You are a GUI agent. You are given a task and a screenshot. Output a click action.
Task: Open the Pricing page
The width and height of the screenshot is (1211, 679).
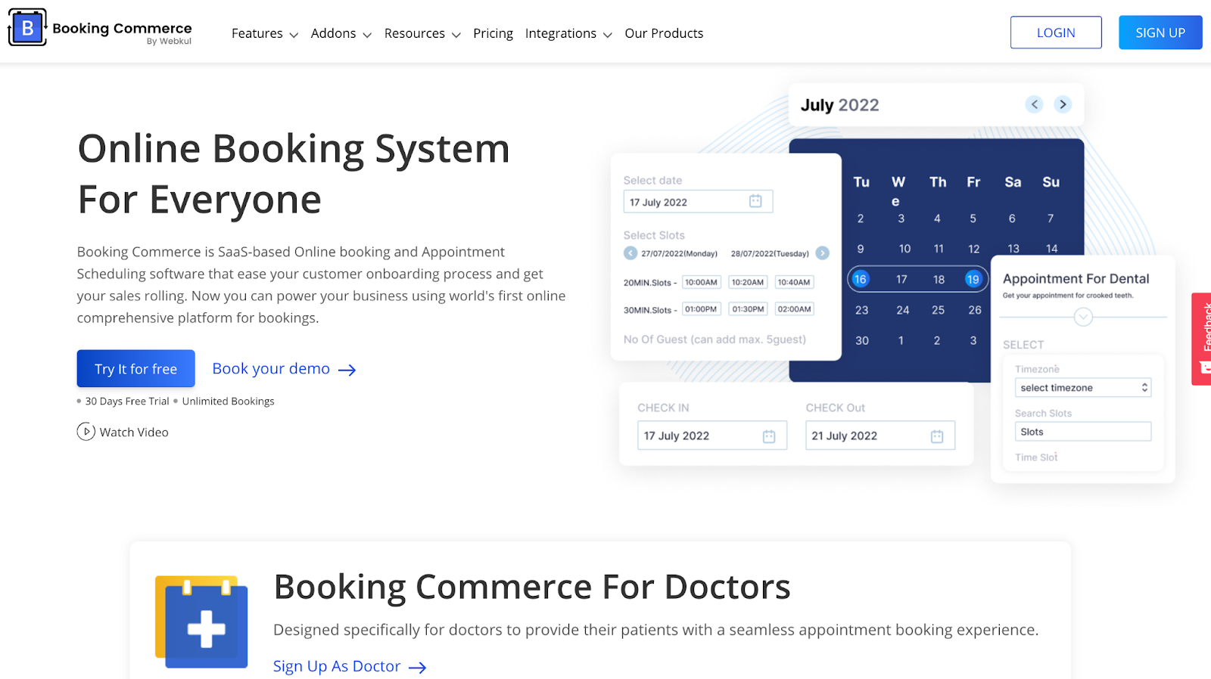(x=493, y=33)
